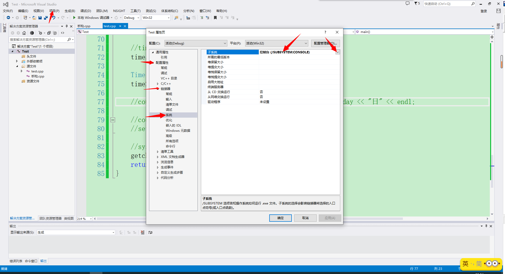Toggle word wrap icon in Output panel

[x=150, y=232]
